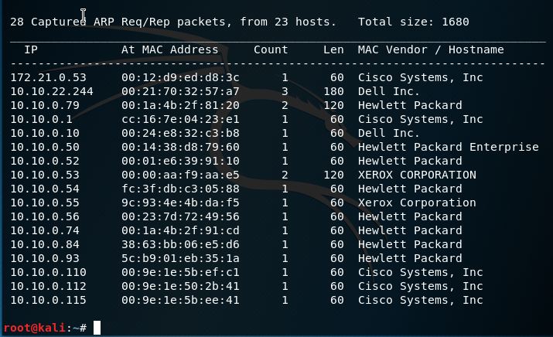553x337 pixels.
Task: Click the "At MAC Address" column header
Action: coord(170,49)
